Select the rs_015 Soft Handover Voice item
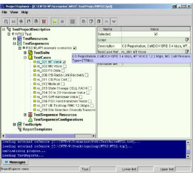The height and width of the screenshot is (173, 193). point(57,97)
